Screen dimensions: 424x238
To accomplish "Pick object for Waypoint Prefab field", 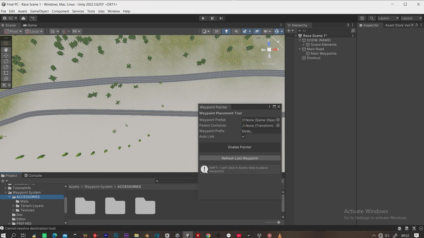I will [278, 120].
